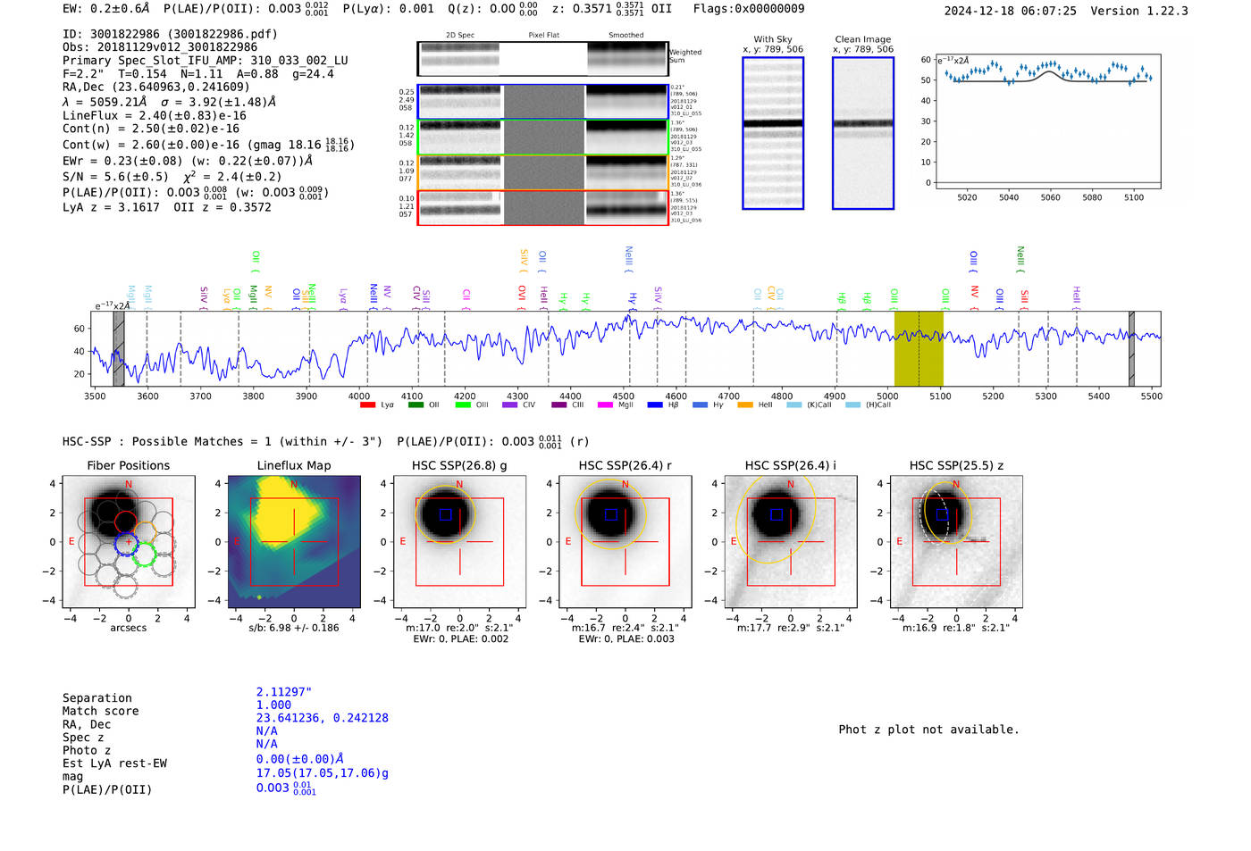Click the blue 23.641236, 0.242128 coordinates
Viewport: 1251px width, 851px height.
323,718
